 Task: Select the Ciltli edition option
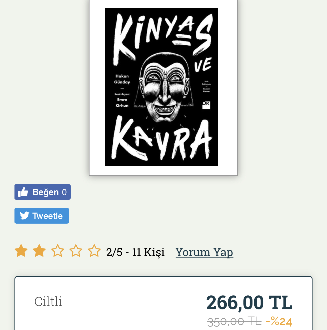[x=48, y=301]
